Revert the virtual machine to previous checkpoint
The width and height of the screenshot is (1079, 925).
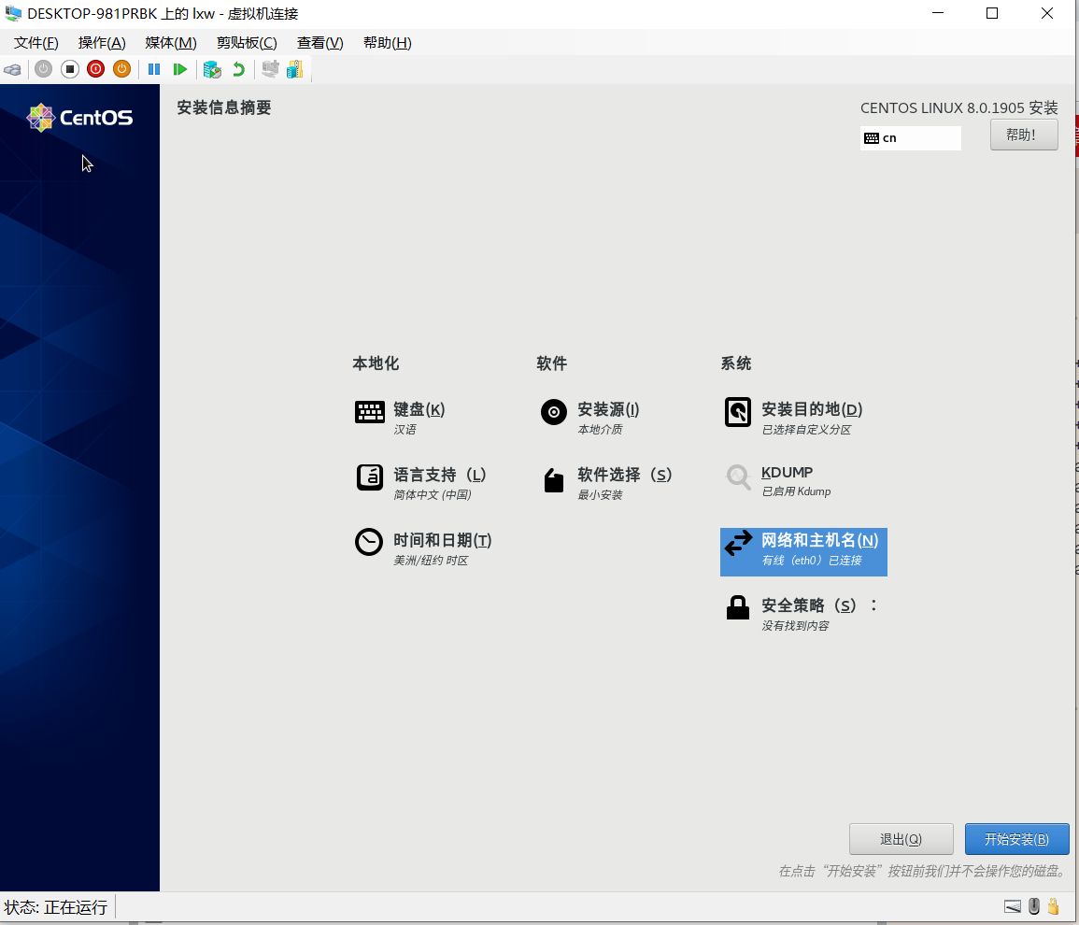(237, 69)
